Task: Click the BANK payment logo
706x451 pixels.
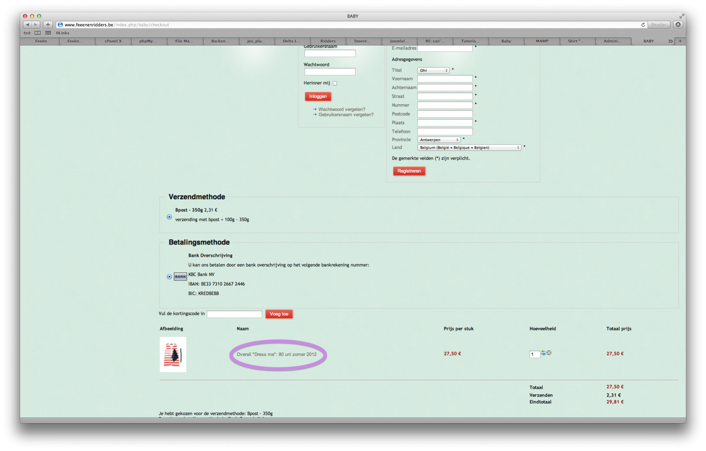Action: [180, 277]
